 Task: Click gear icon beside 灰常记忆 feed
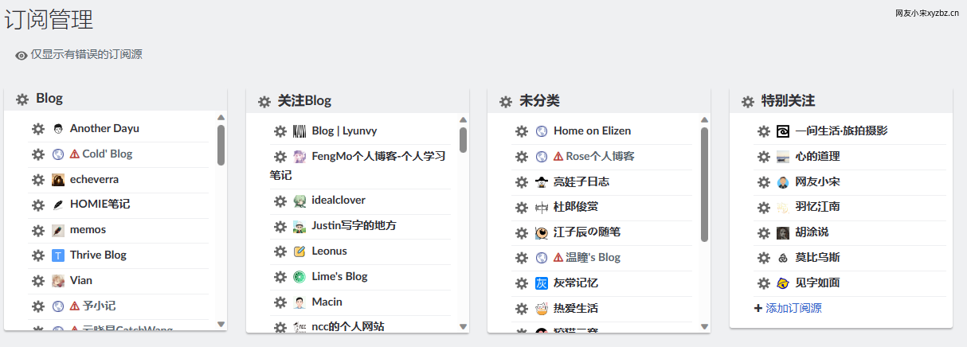pos(522,283)
